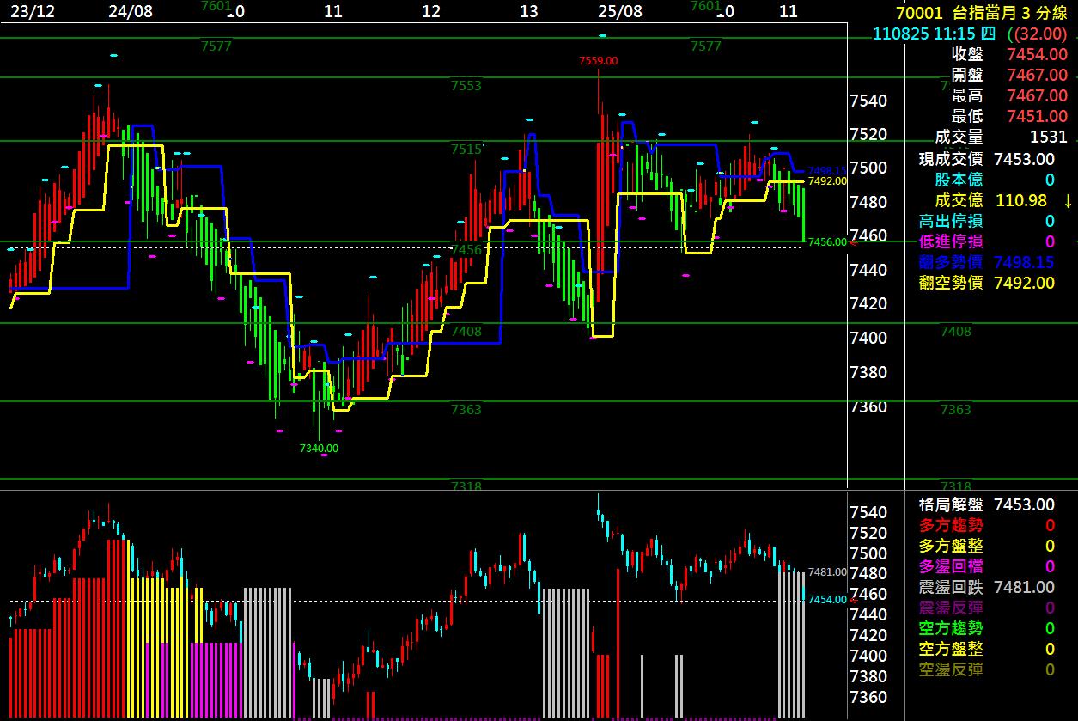Viewport: 1078px width, 721px height.
Task: Click the 7481.00 value beside 震盪回跌
Action: 1024,587
